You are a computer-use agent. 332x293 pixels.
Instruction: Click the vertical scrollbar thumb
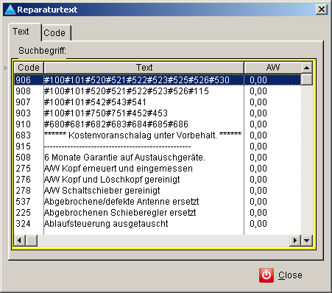point(307,79)
